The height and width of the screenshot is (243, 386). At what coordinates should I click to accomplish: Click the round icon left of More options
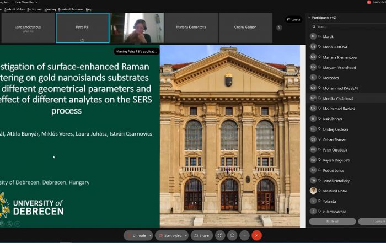232,236
